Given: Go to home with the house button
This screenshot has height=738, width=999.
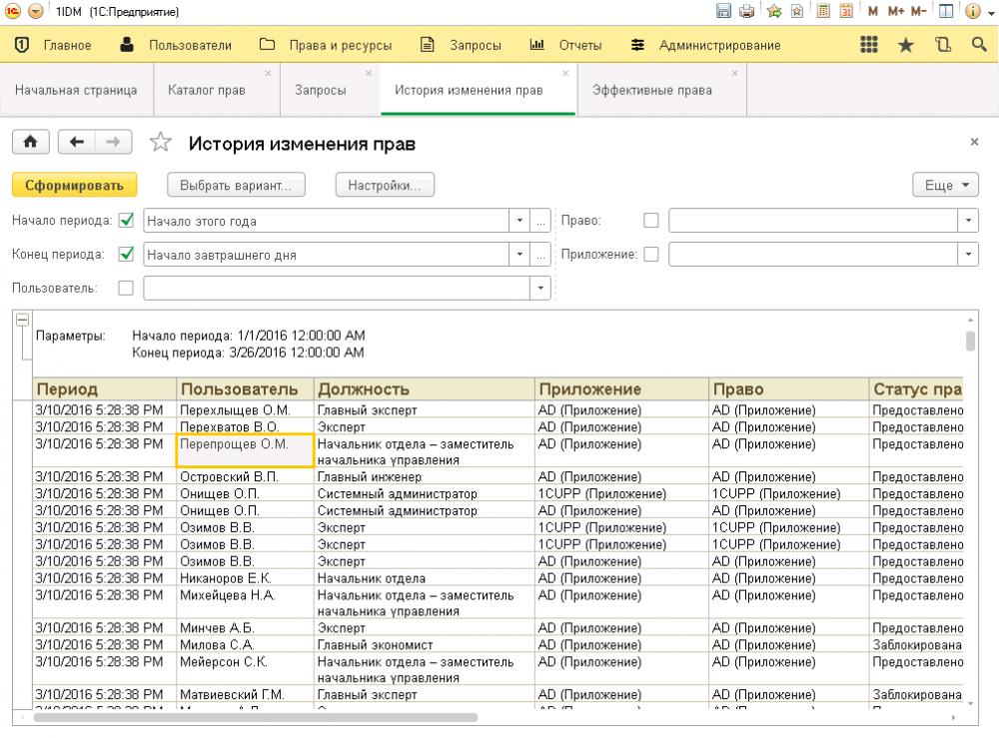Looking at the screenshot, I should coord(30,143).
